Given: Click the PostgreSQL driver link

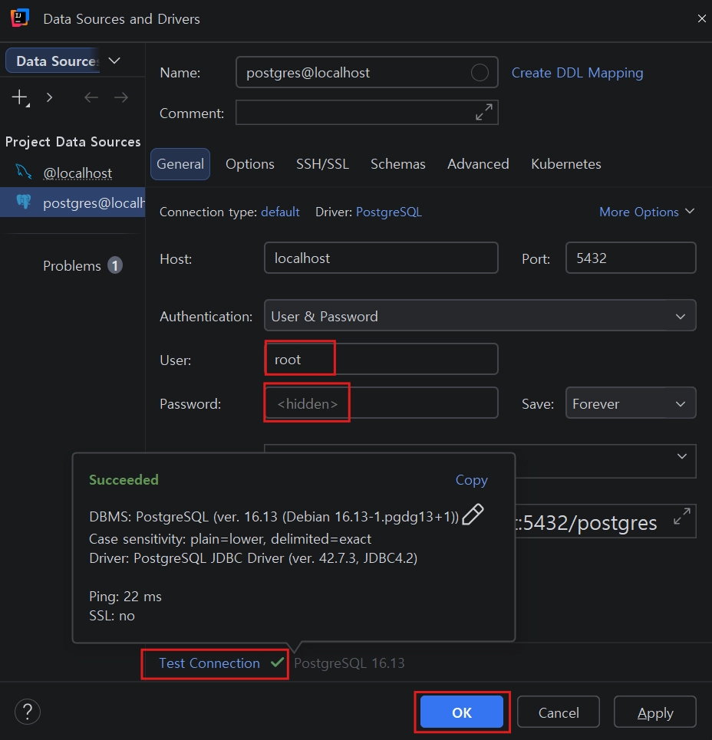Looking at the screenshot, I should [x=388, y=212].
